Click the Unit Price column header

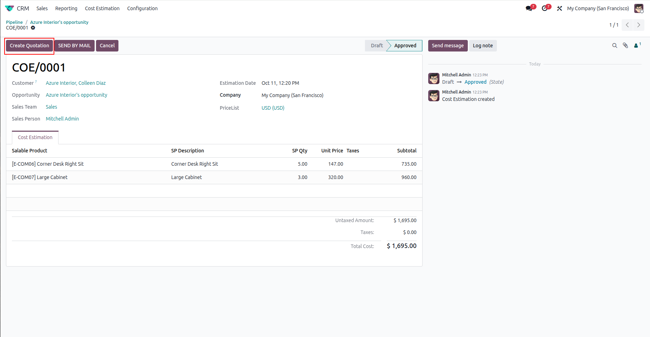332,151
